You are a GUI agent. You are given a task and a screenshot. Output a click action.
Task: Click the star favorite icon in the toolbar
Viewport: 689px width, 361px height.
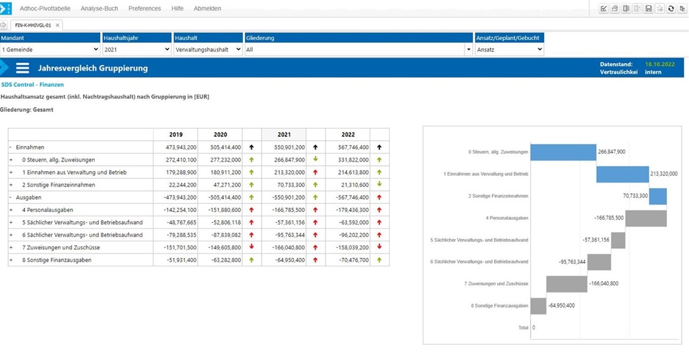click(x=660, y=9)
